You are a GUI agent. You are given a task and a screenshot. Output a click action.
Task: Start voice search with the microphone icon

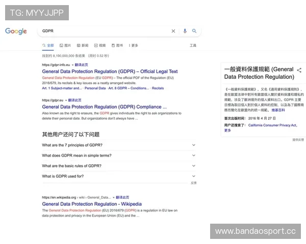(185, 30)
